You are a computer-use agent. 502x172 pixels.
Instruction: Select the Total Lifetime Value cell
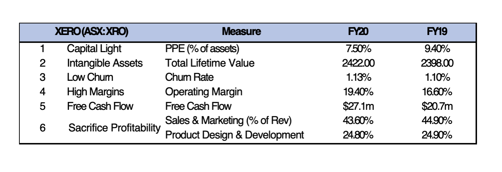(210, 63)
